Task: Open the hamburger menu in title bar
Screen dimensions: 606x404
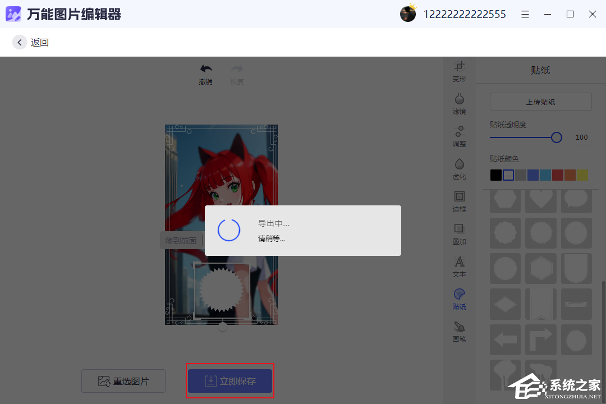Action: (x=525, y=14)
